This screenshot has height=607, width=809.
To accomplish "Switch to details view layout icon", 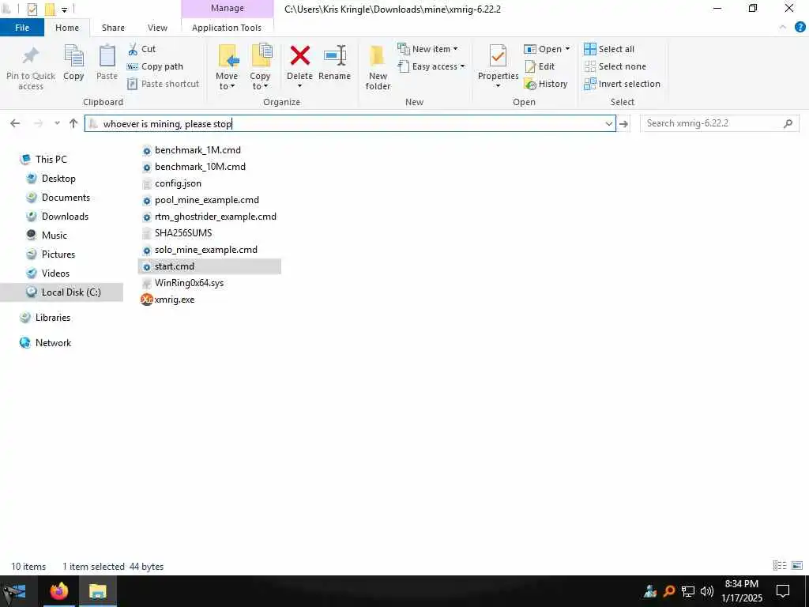I will [780, 566].
